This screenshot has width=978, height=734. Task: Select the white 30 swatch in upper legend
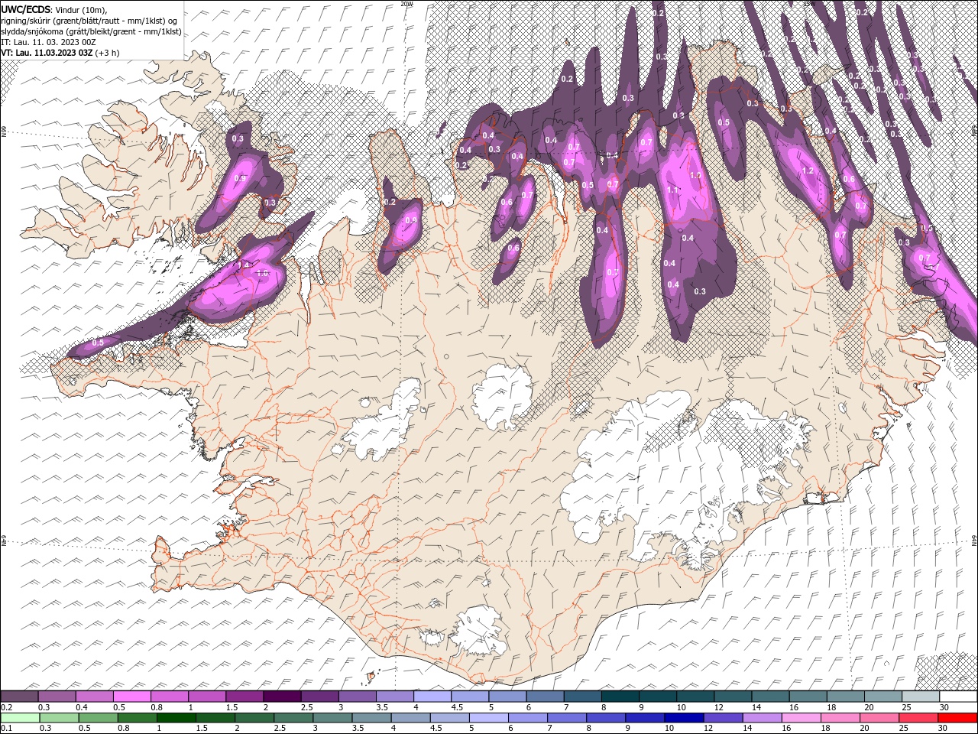point(959,697)
